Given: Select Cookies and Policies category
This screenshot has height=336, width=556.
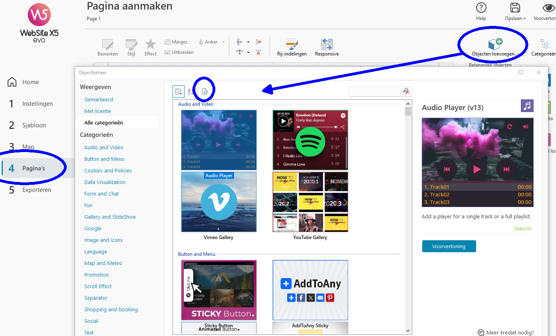Looking at the screenshot, I should (108, 171).
